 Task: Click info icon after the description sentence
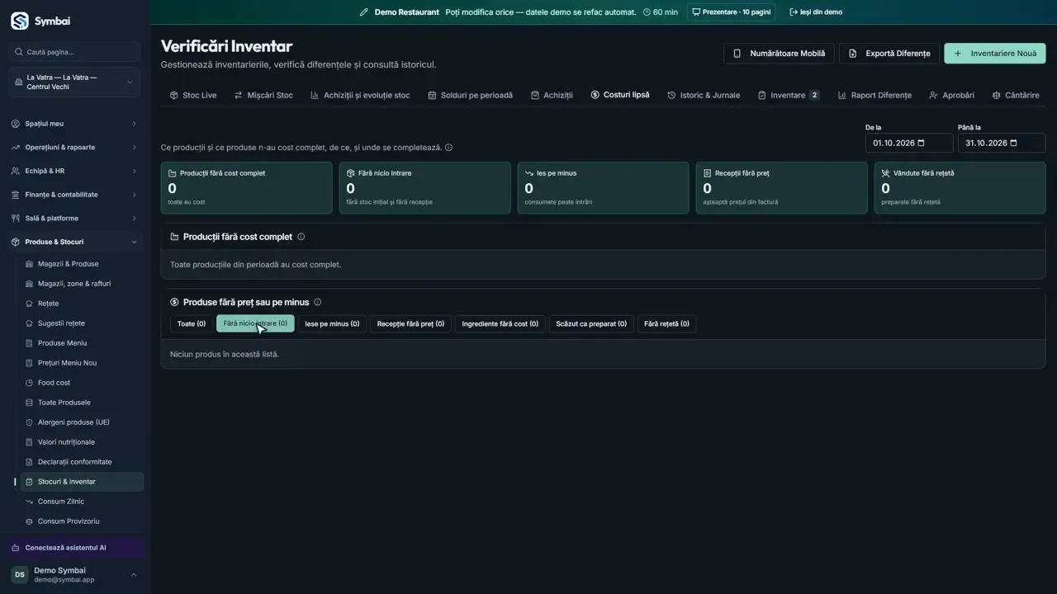[448, 148]
